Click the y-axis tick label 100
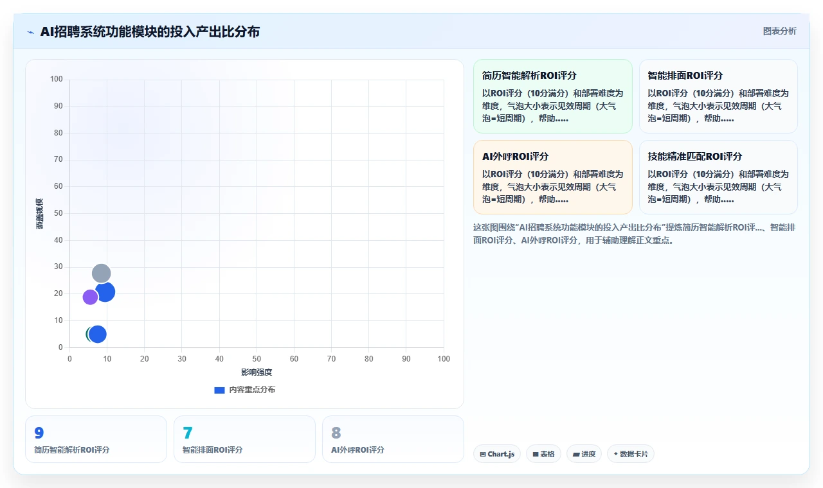823x488 pixels. [57, 79]
